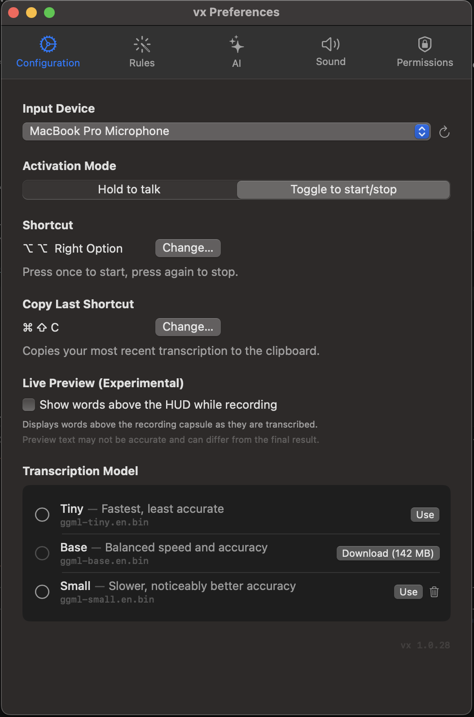Refresh the input device list
The image size is (474, 717).
(444, 131)
